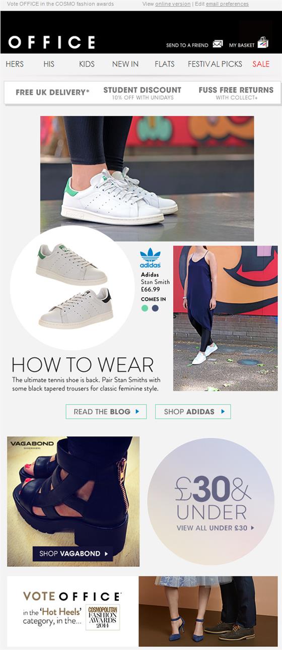Click the email preferences link

(227, 4)
